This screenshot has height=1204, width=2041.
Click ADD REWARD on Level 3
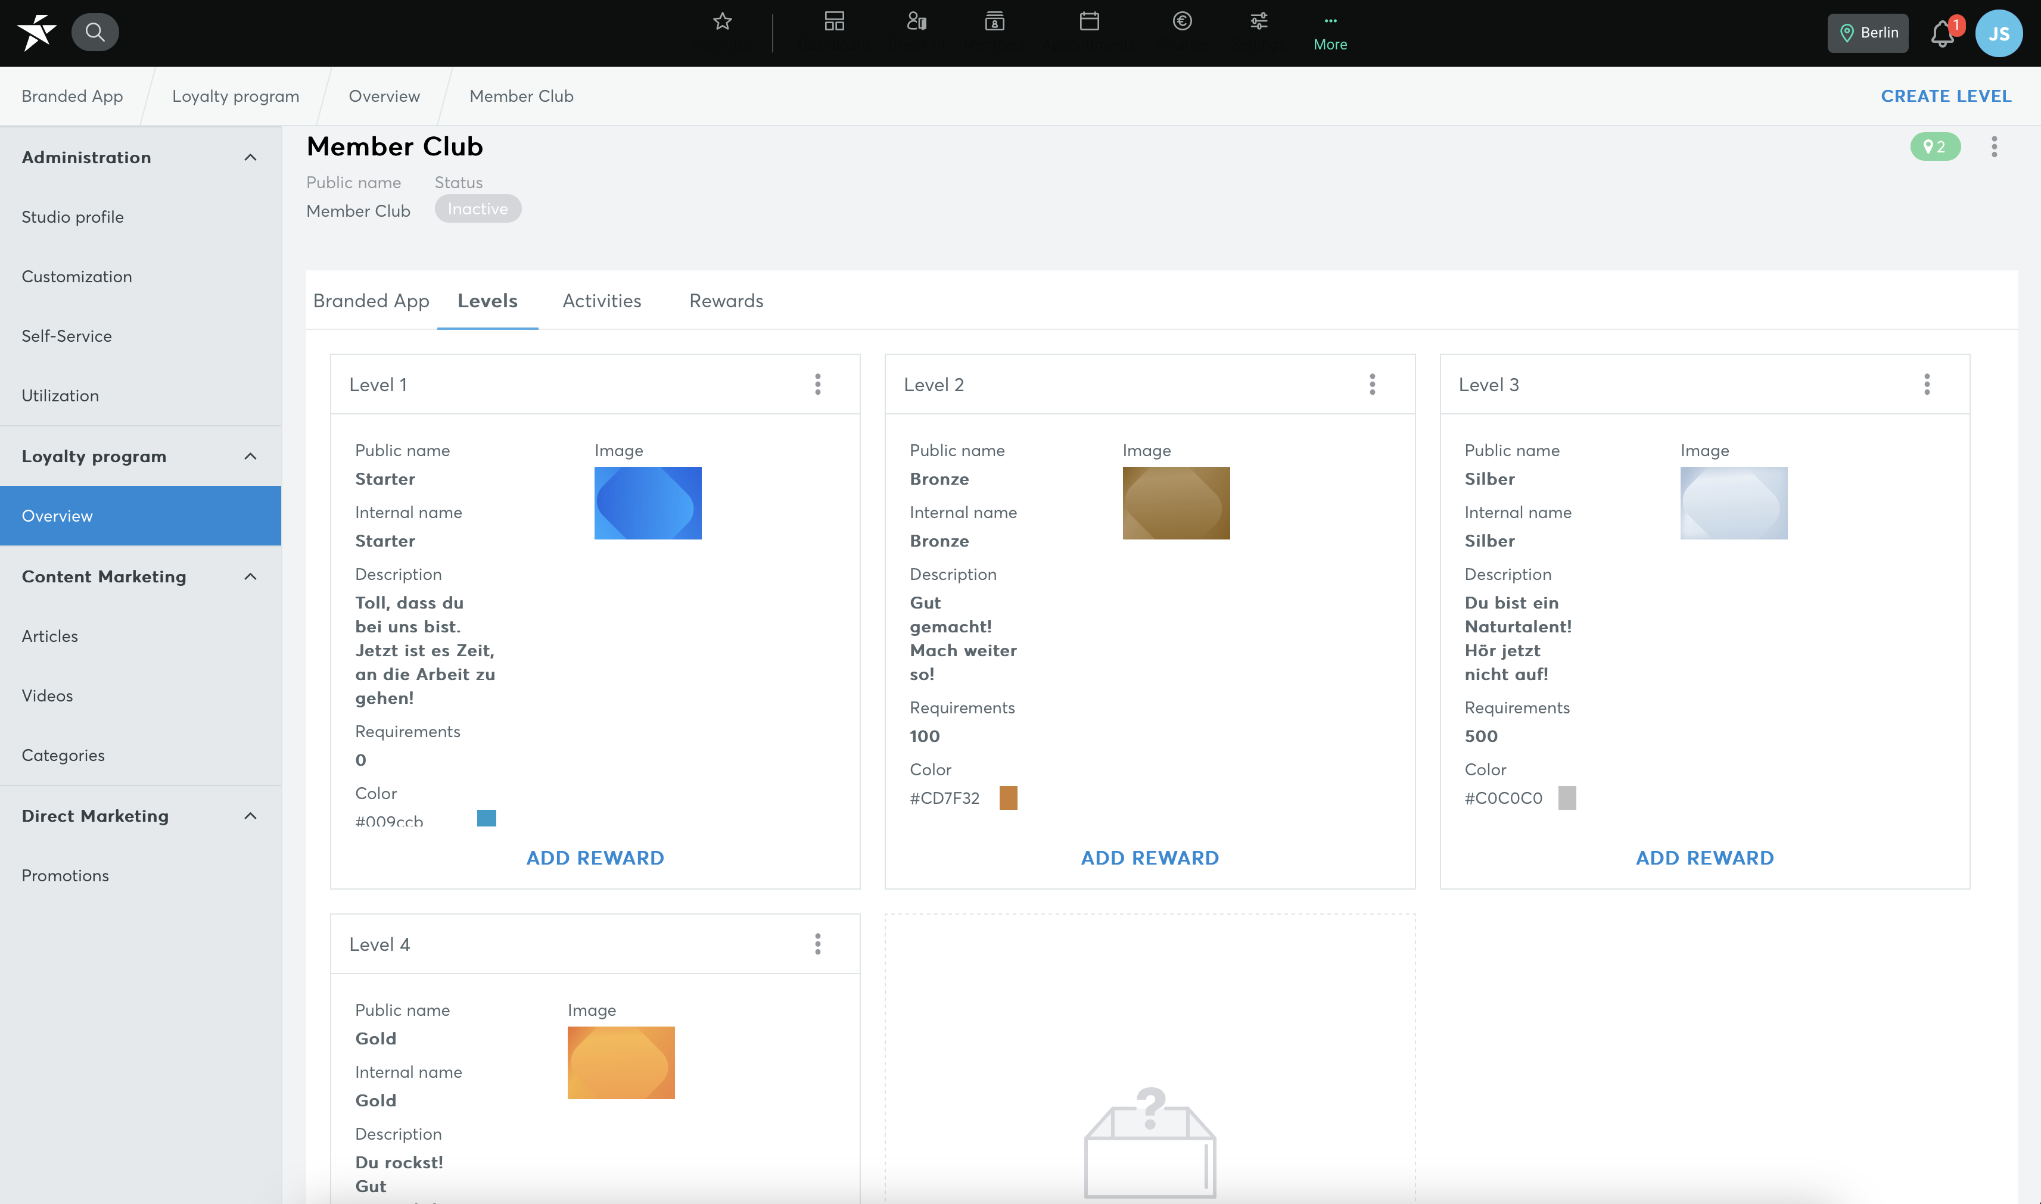coord(1704,857)
